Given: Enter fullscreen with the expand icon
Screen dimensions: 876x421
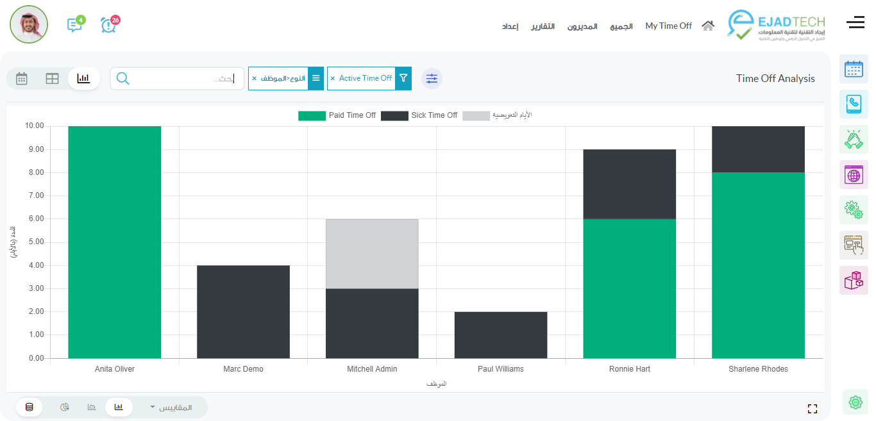Looking at the screenshot, I should pyautogui.click(x=813, y=409).
